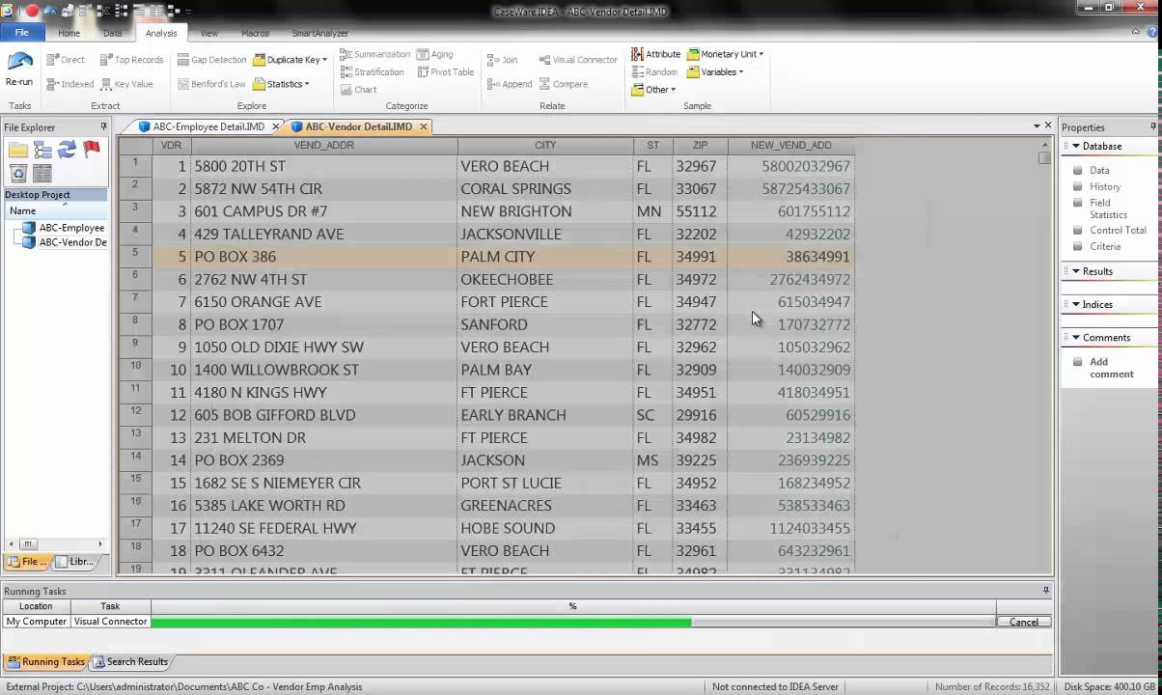The image size is (1162, 695).
Task: Open Visual Connector tool
Action: [x=577, y=60]
